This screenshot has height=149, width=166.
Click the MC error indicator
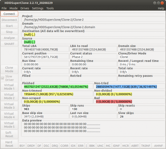tap(108, 146)
